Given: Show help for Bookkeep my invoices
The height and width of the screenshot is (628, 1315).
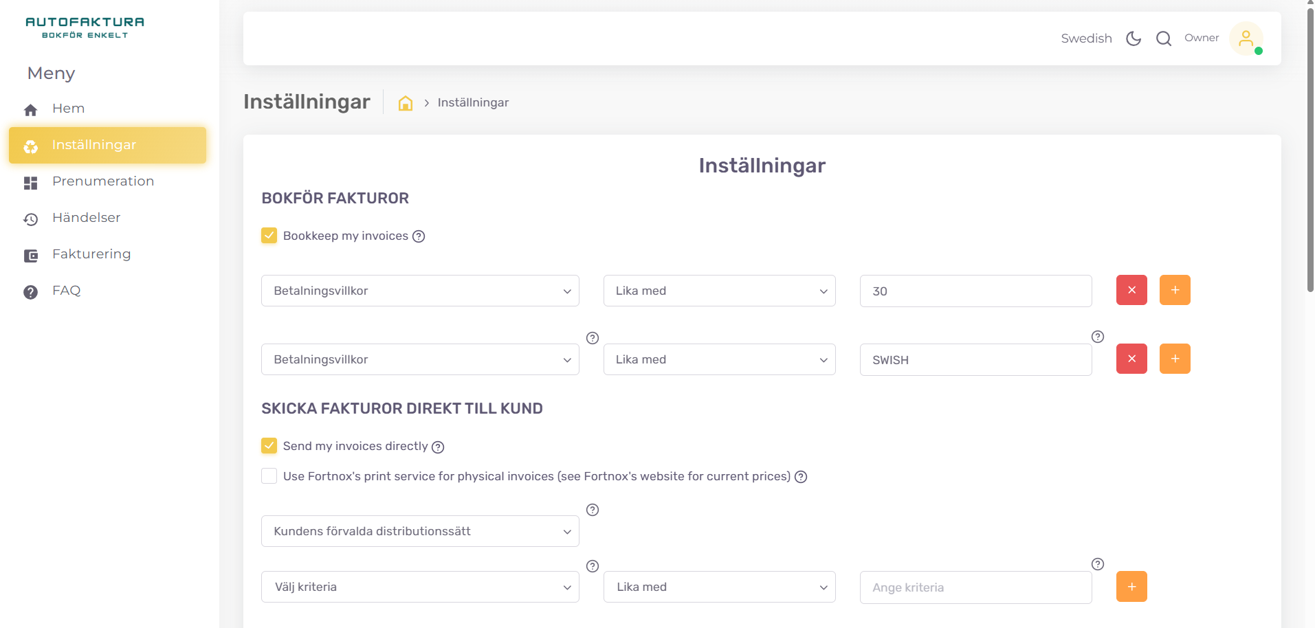Looking at the screenshot, I should (x=419, y=236).
